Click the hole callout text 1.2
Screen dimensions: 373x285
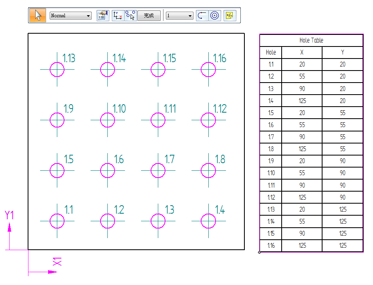click(119, 210)
